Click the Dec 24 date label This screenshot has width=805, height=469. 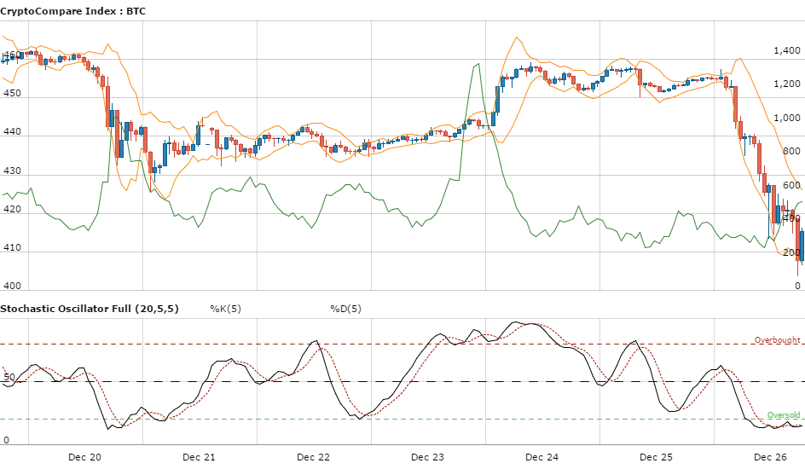coord(541,457)
